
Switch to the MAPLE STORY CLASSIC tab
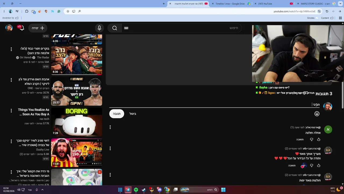(x=316, y=4)
